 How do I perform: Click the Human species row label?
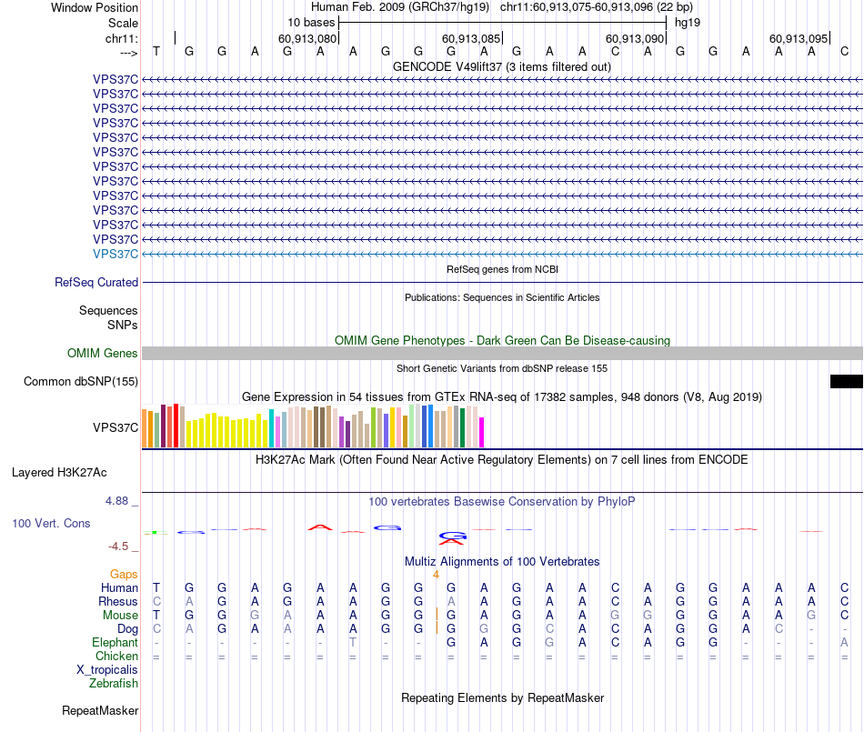pos(119,587)
